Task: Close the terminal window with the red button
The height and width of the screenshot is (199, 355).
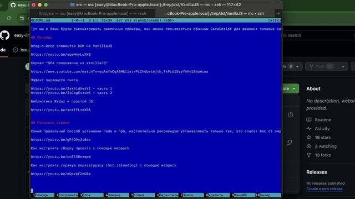Action: click(33, 5)
